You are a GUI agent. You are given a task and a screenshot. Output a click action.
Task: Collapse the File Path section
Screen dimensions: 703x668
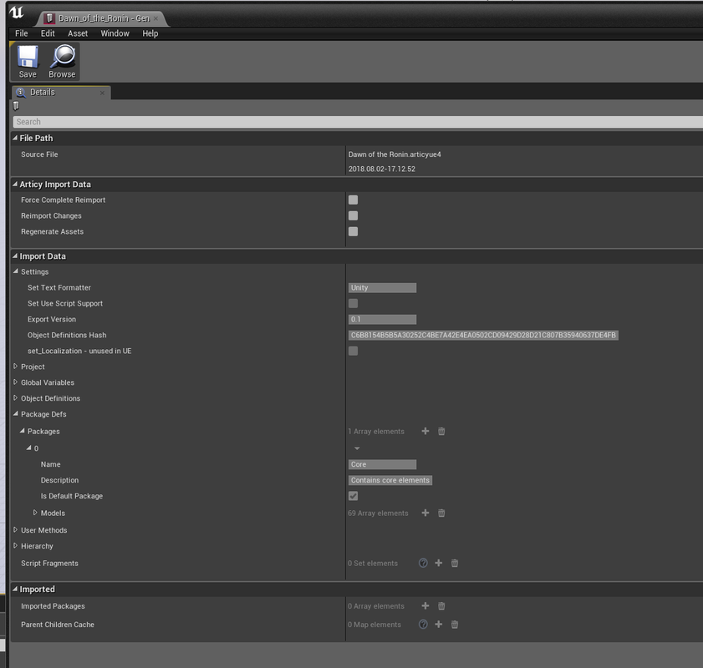click(15, 138)
